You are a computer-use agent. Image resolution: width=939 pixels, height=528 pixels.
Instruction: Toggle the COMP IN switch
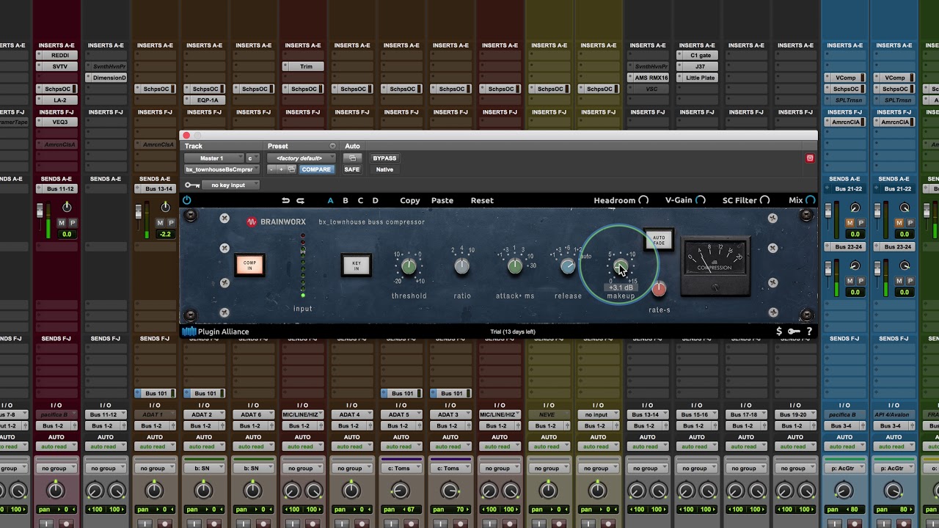pos(250,265)
